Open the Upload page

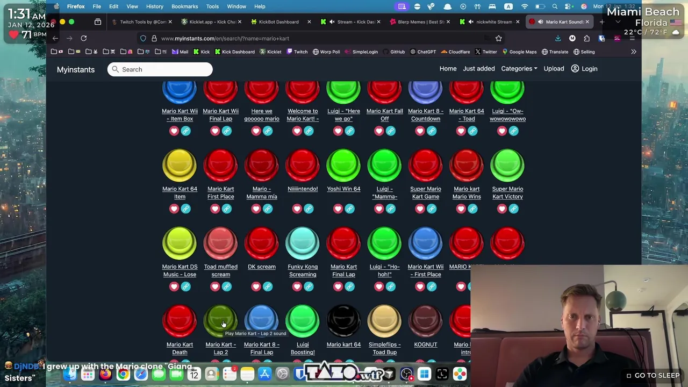554,69
